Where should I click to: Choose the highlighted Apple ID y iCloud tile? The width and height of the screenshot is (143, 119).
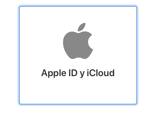(78, 55)
